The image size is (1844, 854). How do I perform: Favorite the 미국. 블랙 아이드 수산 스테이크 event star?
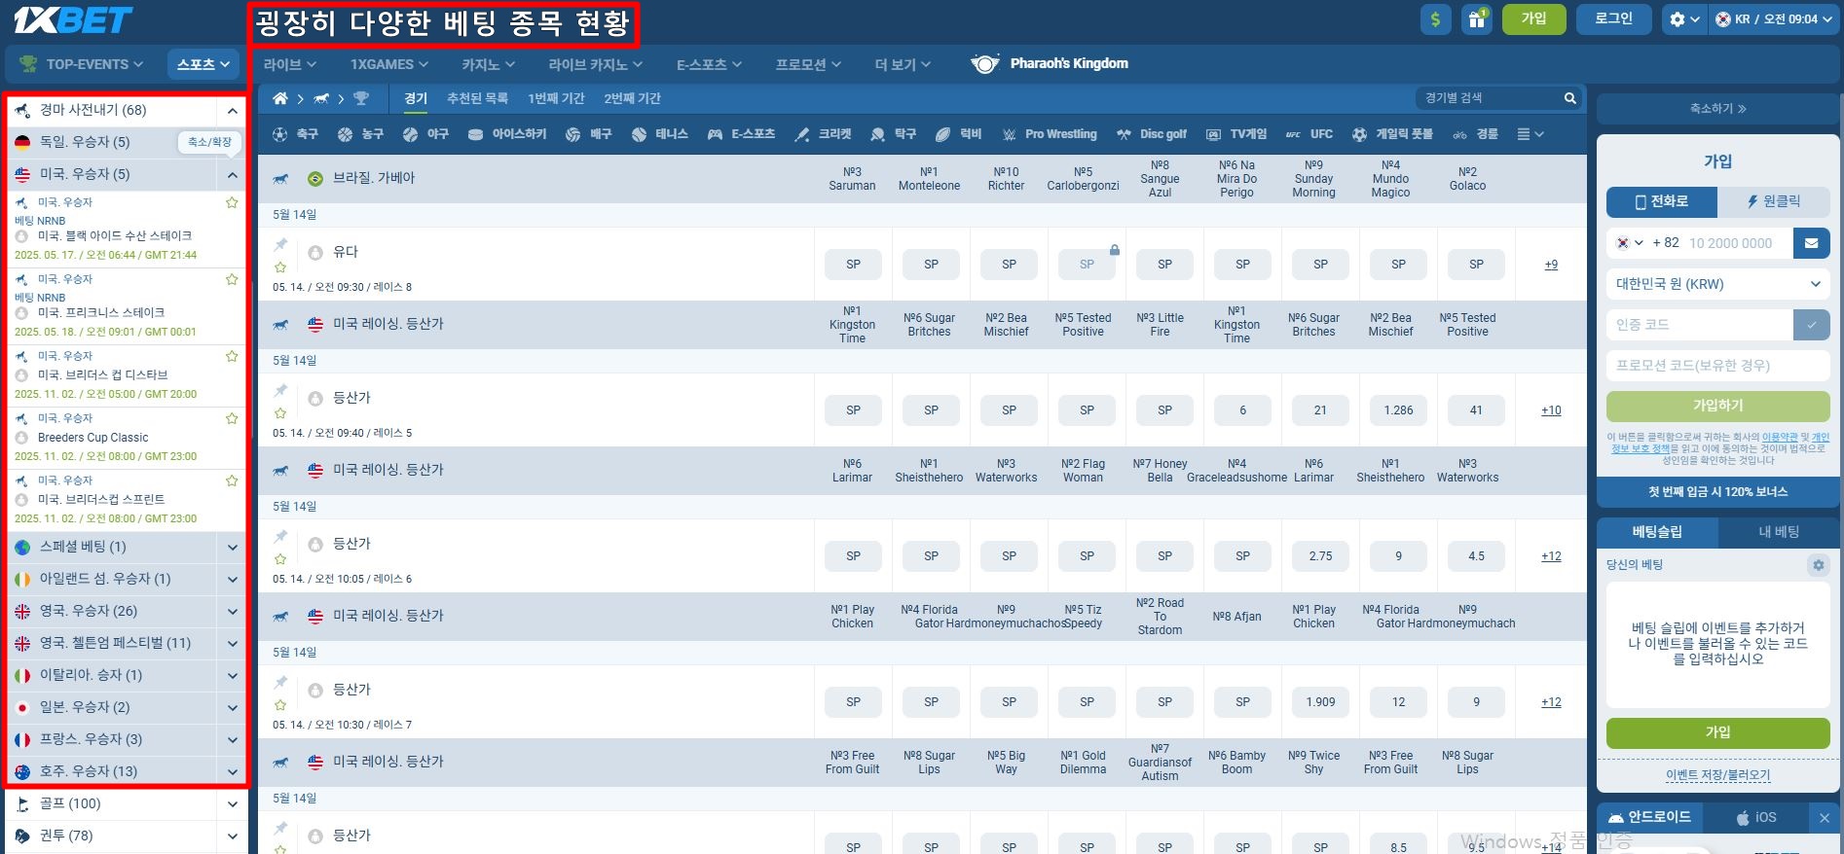pos(232,203)
